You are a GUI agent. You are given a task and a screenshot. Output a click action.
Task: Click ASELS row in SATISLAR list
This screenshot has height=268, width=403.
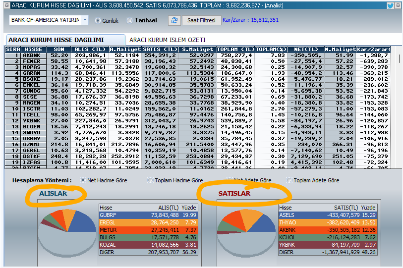(328, 215)
